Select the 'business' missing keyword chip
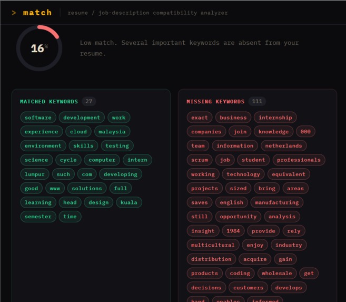The image size is (346, 302). [233, 118]
